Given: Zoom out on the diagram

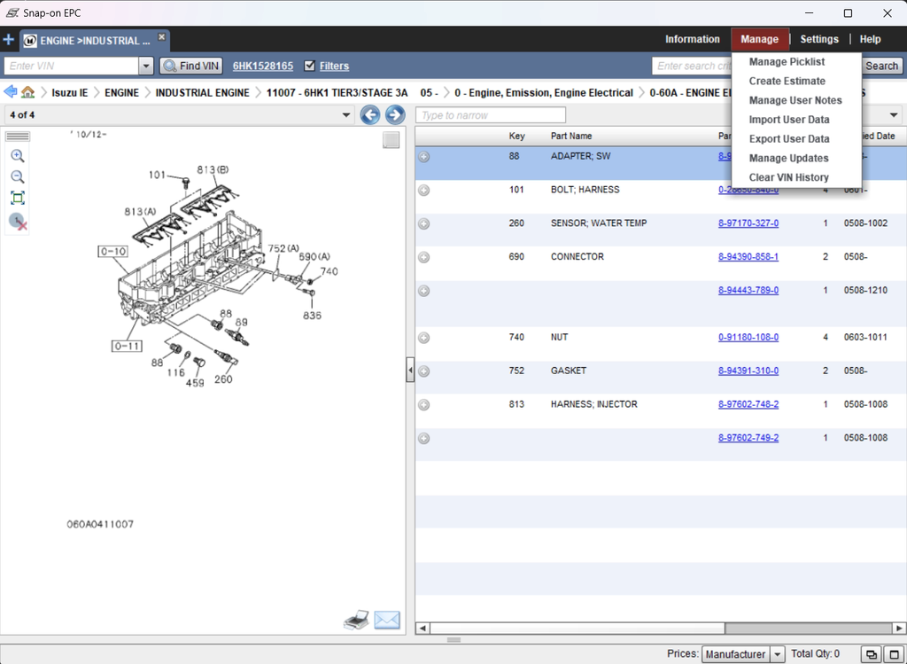Looking at the screenshot, I should coord(18,176).
